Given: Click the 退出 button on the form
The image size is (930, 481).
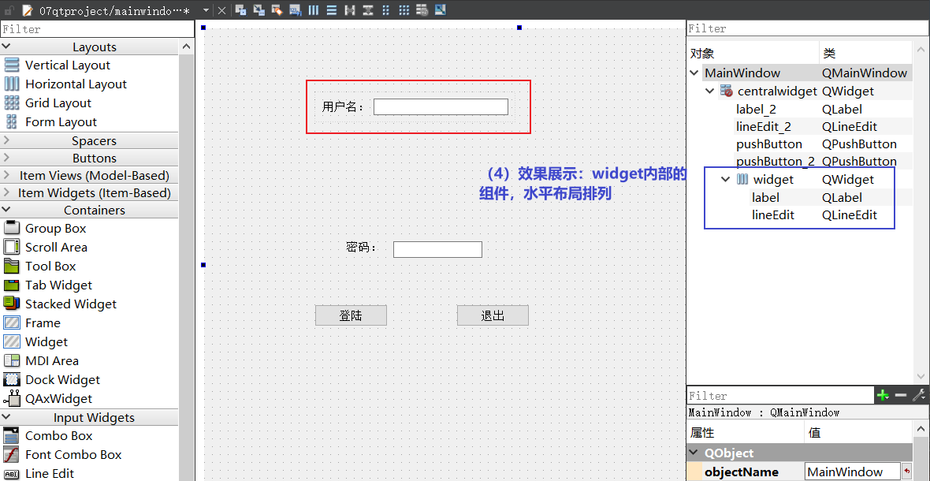Looking at the screenshot, I should [x=493, y=315].
